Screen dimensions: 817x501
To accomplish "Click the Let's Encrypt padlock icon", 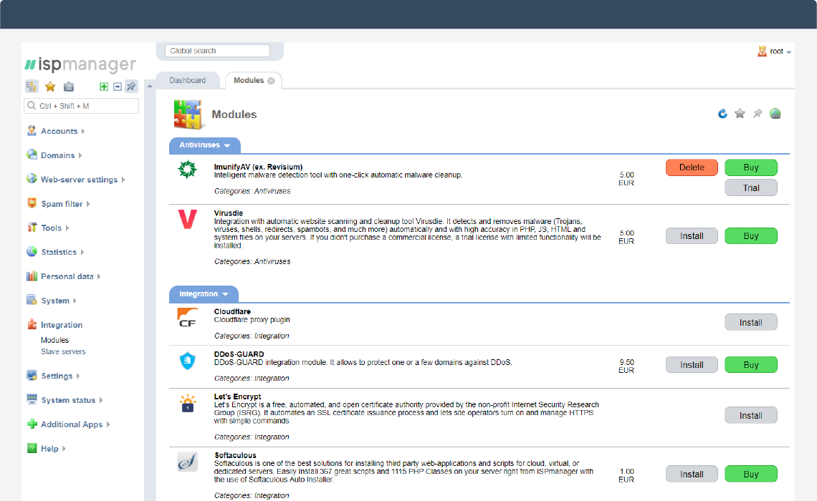I will pyautogui.click(x=188, y=403).
